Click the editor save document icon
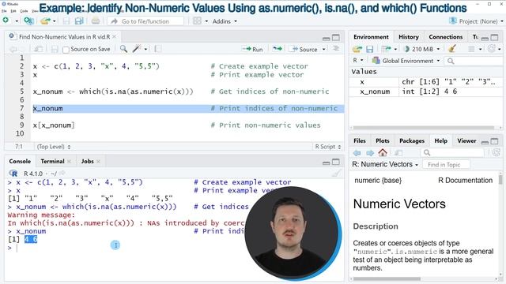Viewport: 506px width, 284px height. click(55, 49)
